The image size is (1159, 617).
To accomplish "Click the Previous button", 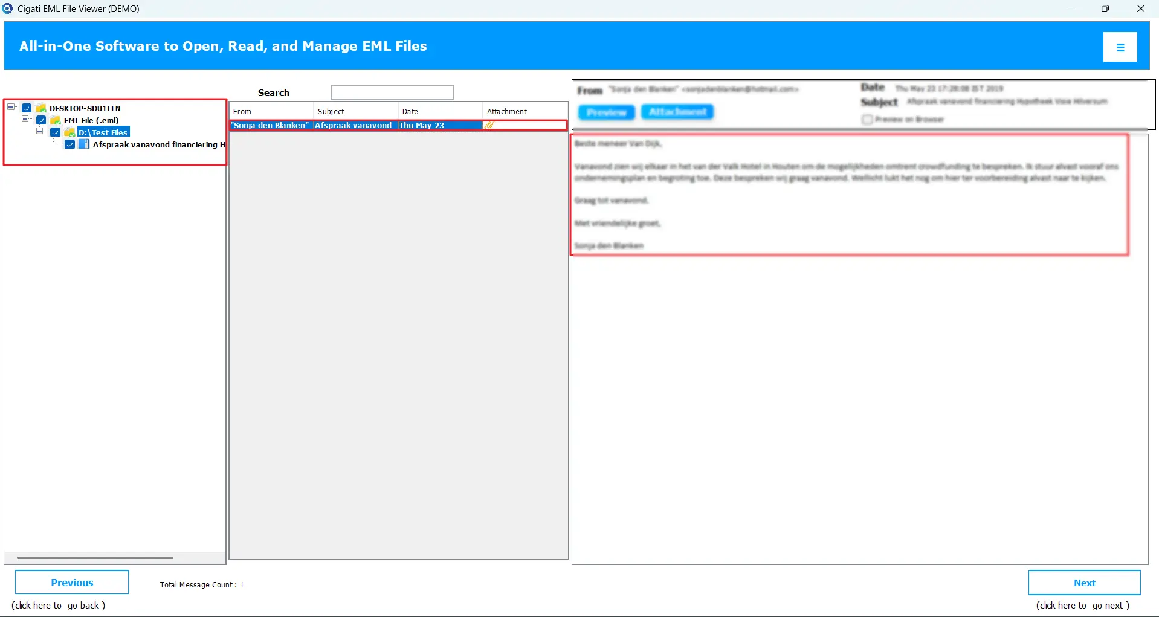I will pyautogui.click(x=72, y=583).
